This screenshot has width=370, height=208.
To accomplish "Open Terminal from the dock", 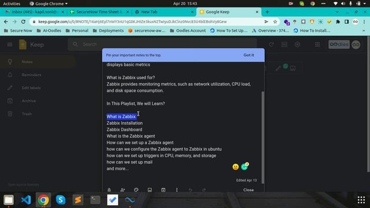I will point(95,200).
